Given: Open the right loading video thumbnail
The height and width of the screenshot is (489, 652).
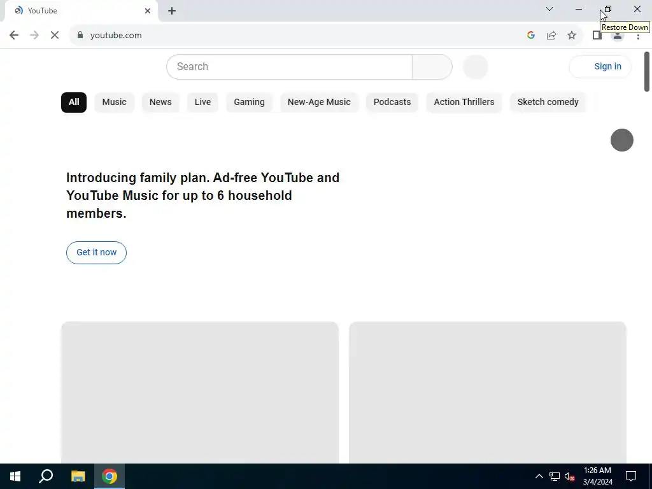Looking at the screenshot, I should pyautogui.click(x=487, y=392).
